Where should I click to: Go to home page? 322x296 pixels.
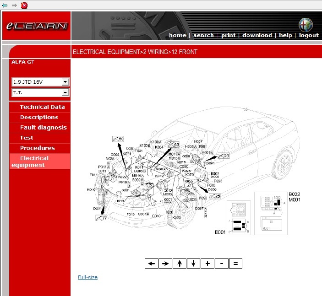coord(178,35)
